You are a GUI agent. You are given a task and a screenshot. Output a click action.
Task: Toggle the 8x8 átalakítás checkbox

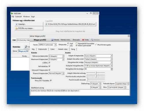50,66
